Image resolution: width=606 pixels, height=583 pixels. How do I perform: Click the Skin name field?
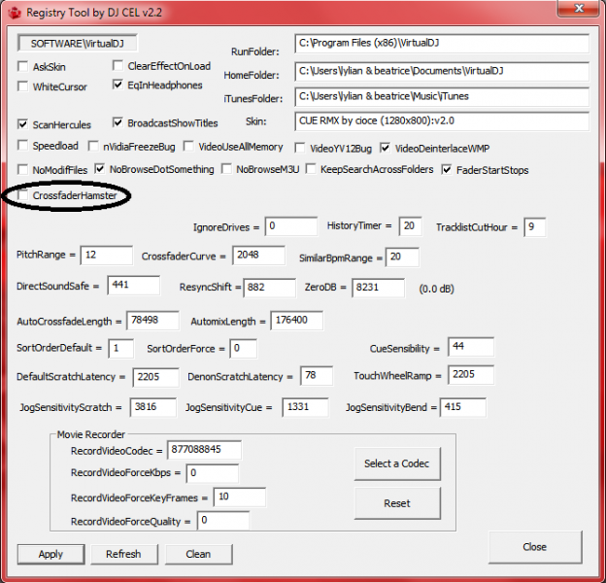pos(442,121)
